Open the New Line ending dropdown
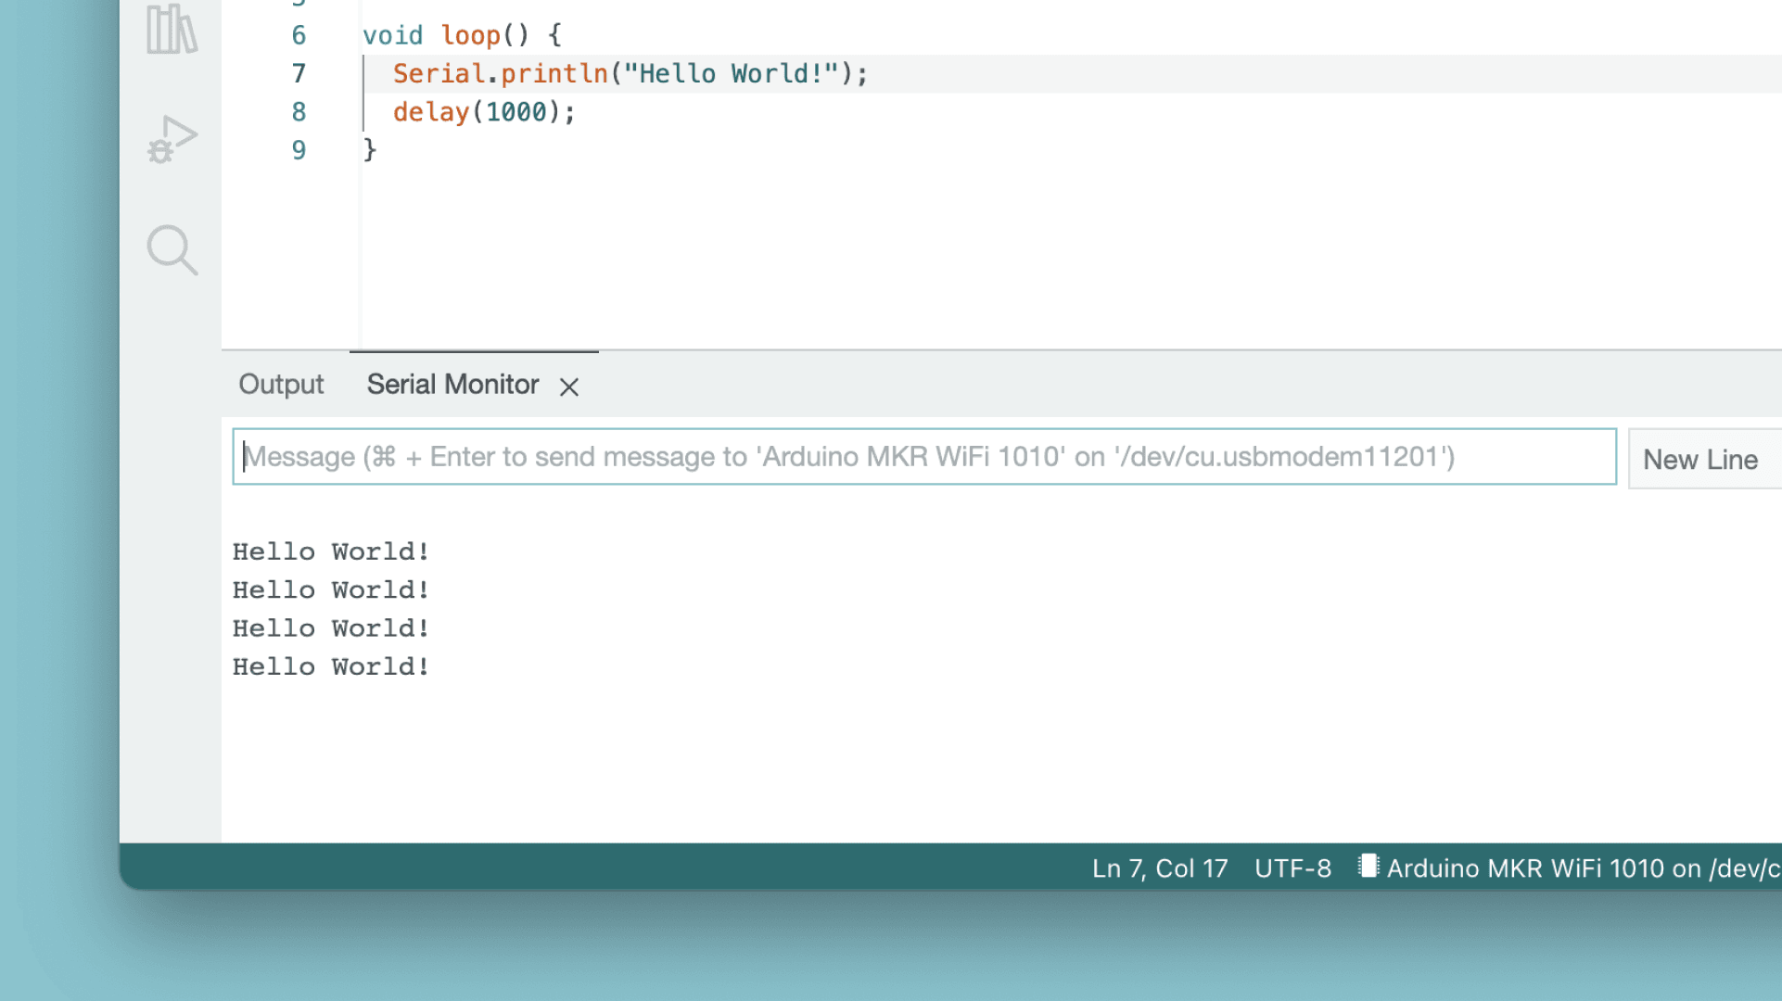The width and height of the screenshot is (1782, 1001). pos(1700,460)
